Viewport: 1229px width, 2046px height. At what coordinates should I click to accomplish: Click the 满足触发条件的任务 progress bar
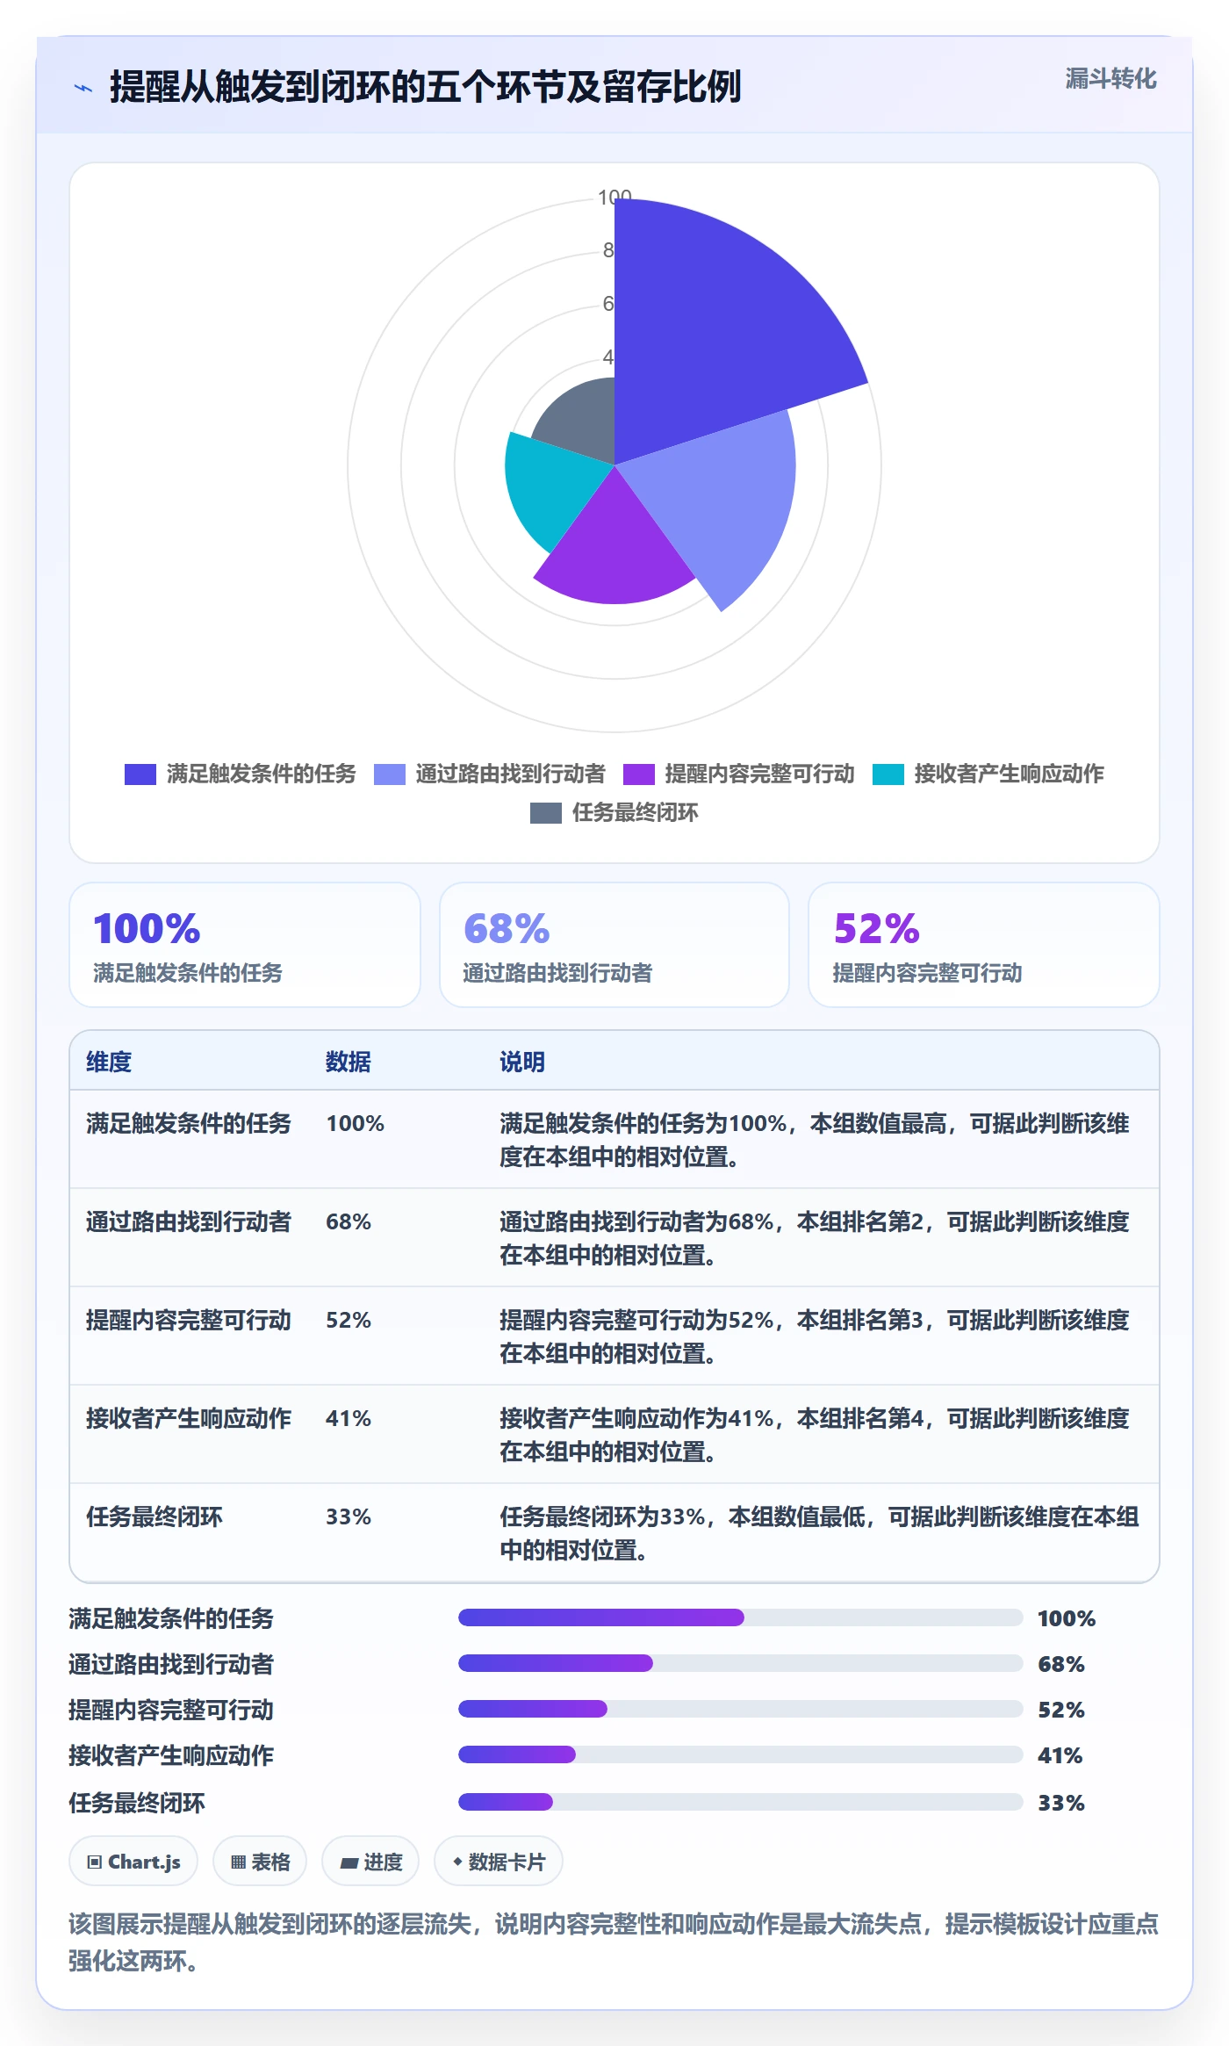[741, 1617]
